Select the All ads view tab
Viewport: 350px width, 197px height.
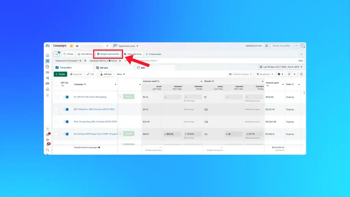[x=68, y=54]
